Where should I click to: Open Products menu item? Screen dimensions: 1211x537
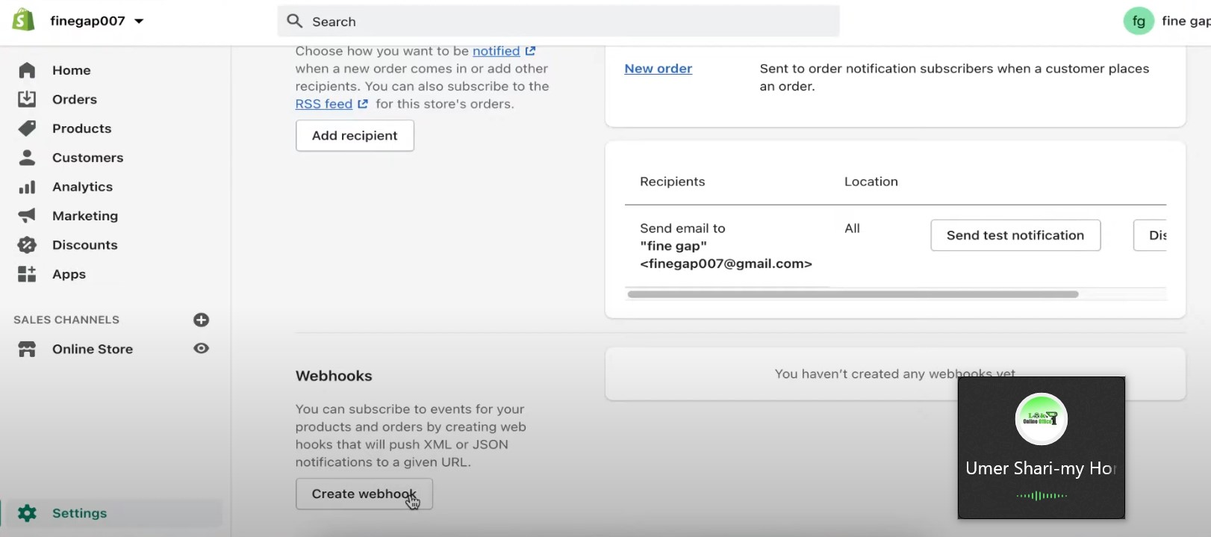[82, 128]
